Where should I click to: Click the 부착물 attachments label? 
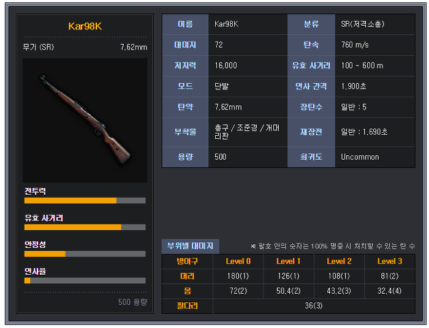pyautogui.click(x=185, y=132)
